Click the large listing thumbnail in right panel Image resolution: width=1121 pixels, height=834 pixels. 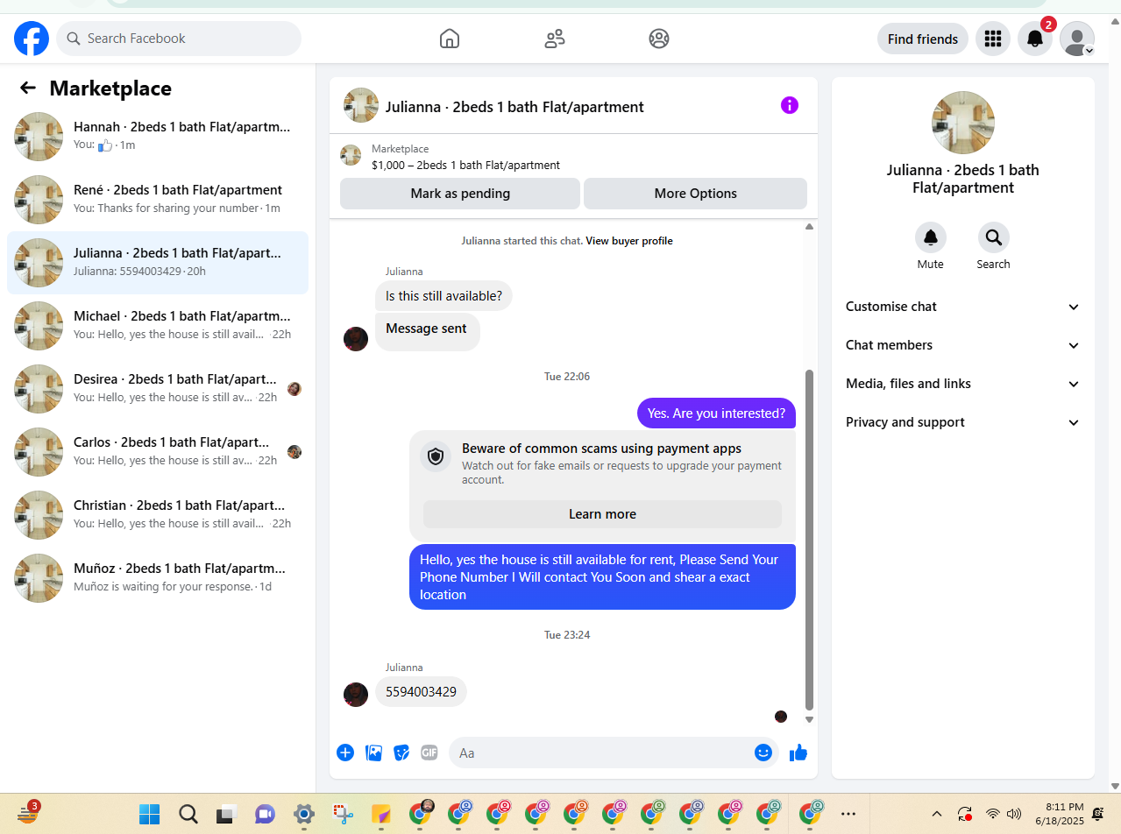pyautogui.click(x=963, y=123)
